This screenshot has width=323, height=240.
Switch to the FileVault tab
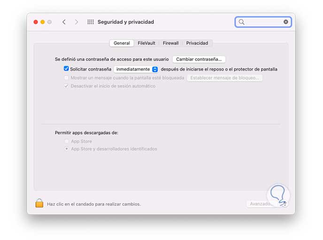pos(146,43)
